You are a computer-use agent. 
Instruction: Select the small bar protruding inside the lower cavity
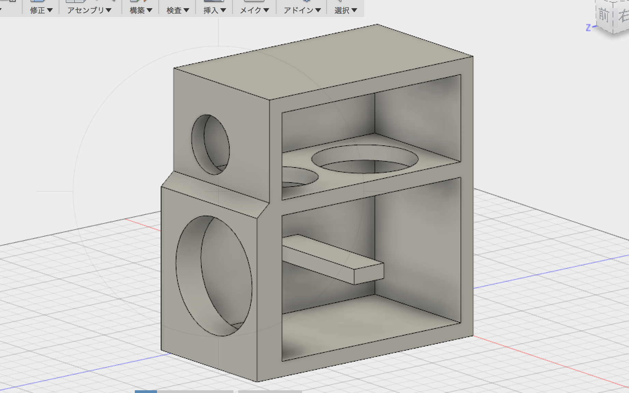pos(333,259)
